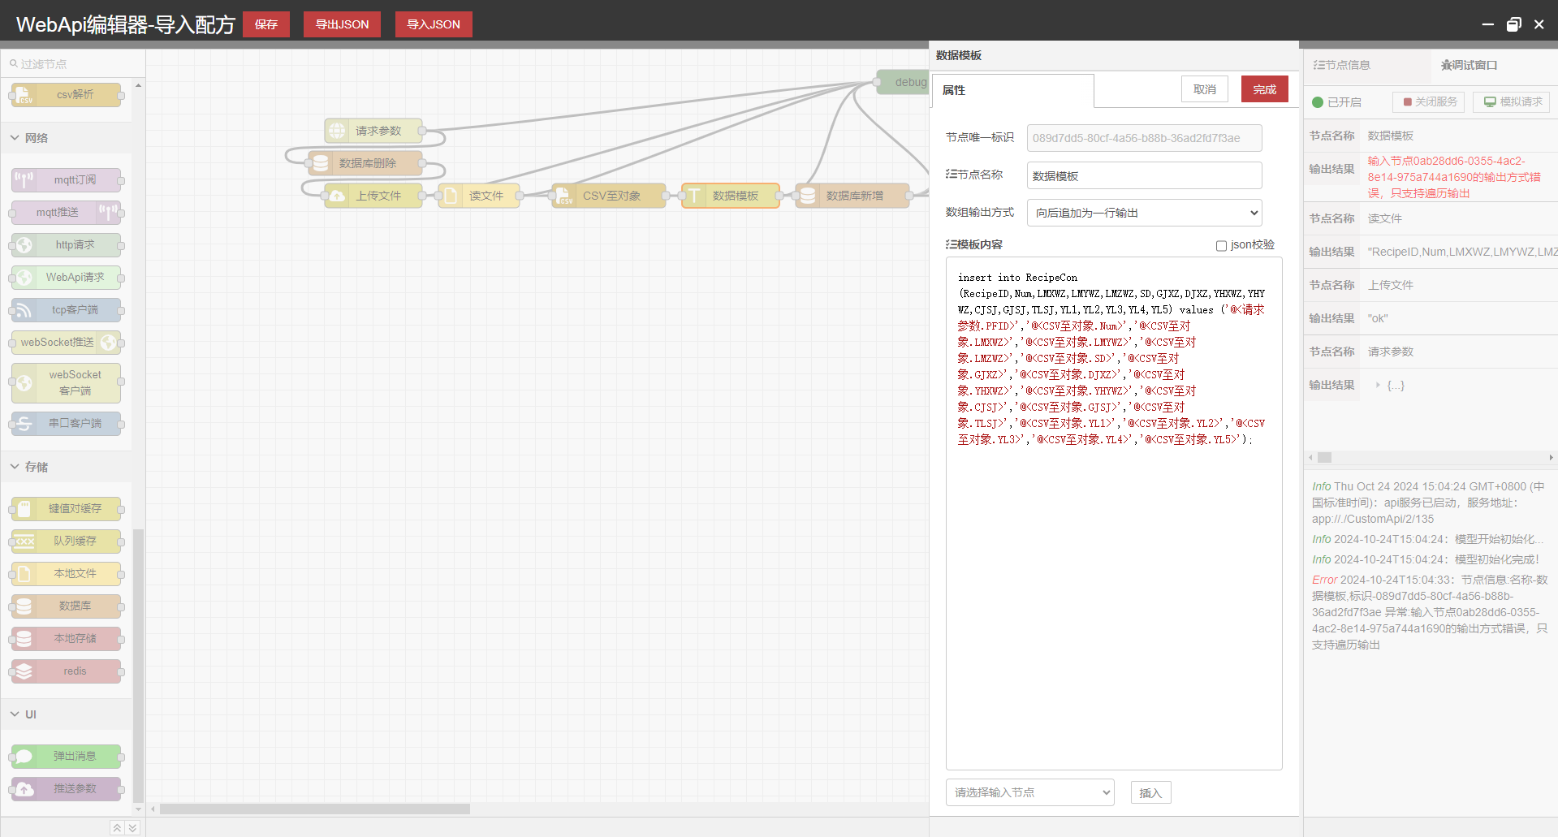This screenshot has height=837, width=1558.
Task: Click the 关闭服务 button
Action: [1429, 102]
